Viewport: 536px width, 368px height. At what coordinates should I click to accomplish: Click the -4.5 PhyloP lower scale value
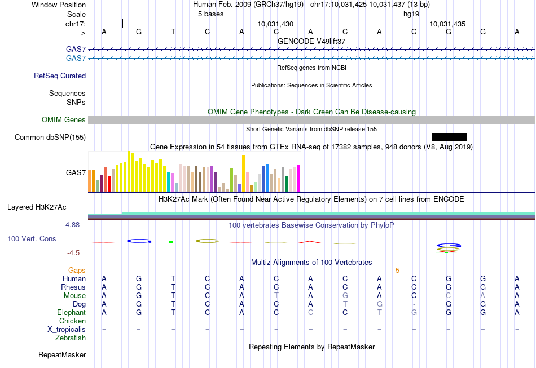(x=73, y=253)
